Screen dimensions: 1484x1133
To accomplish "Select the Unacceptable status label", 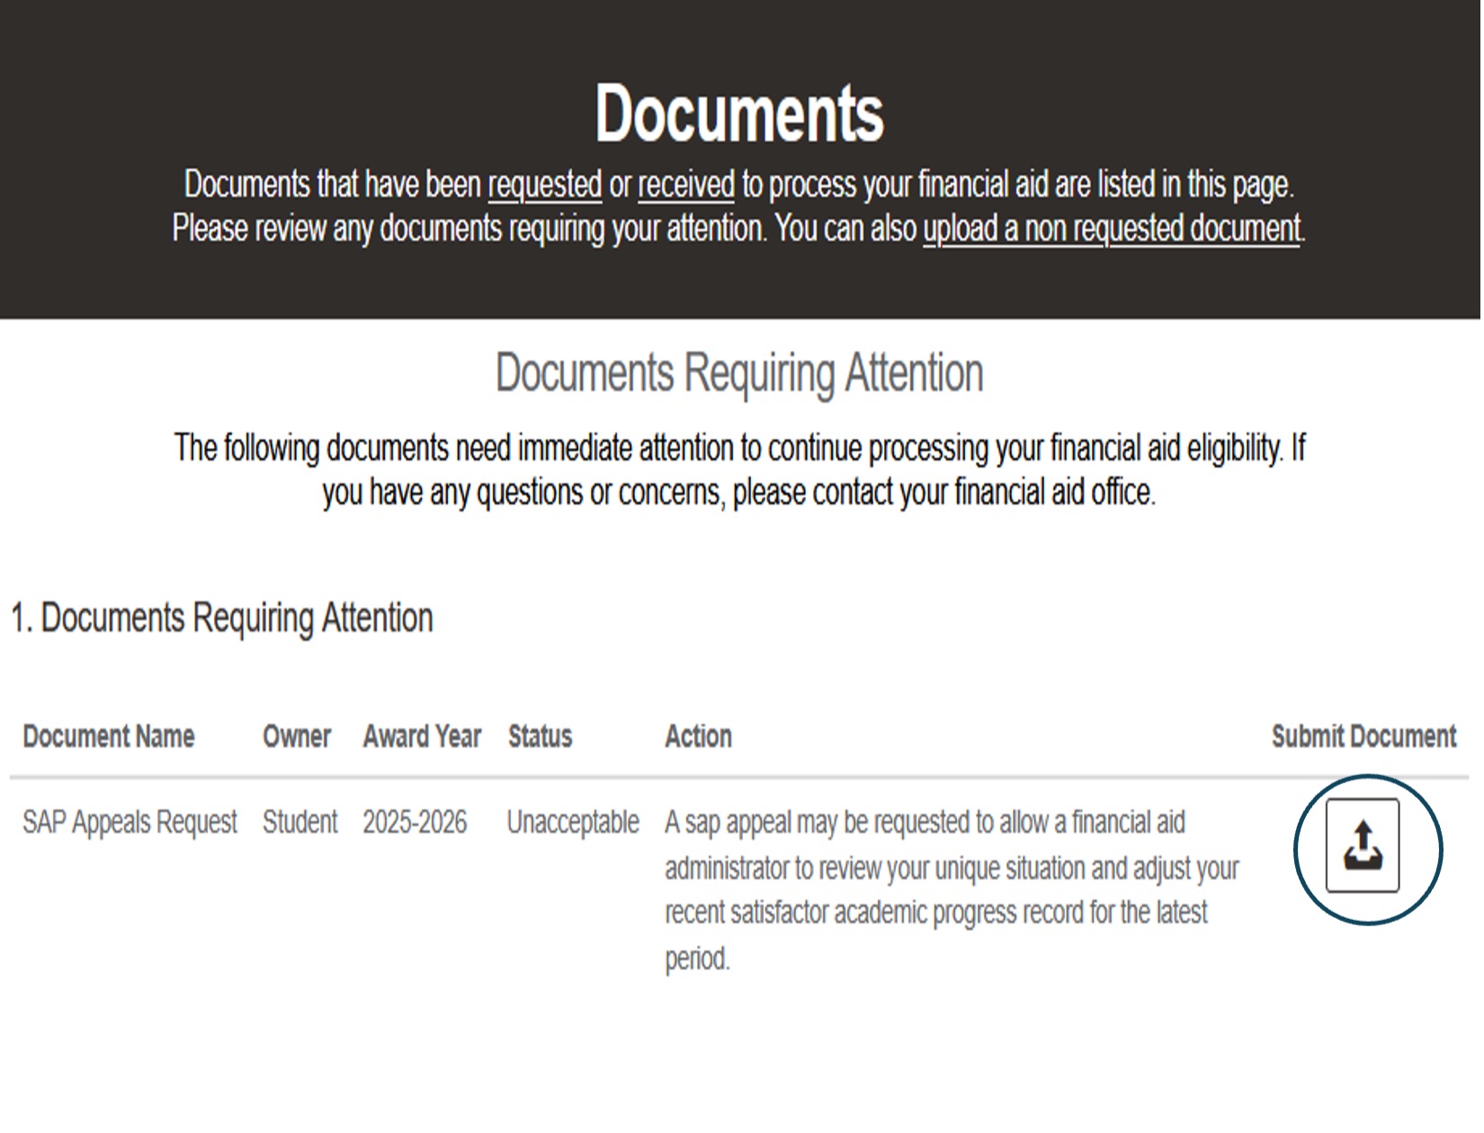I will coord(573,821).
